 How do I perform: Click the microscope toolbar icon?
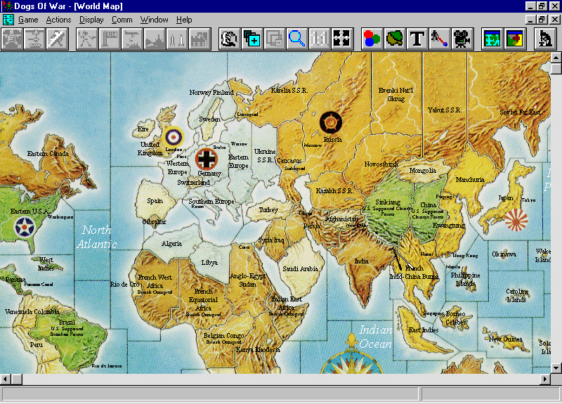pos(545,39)
